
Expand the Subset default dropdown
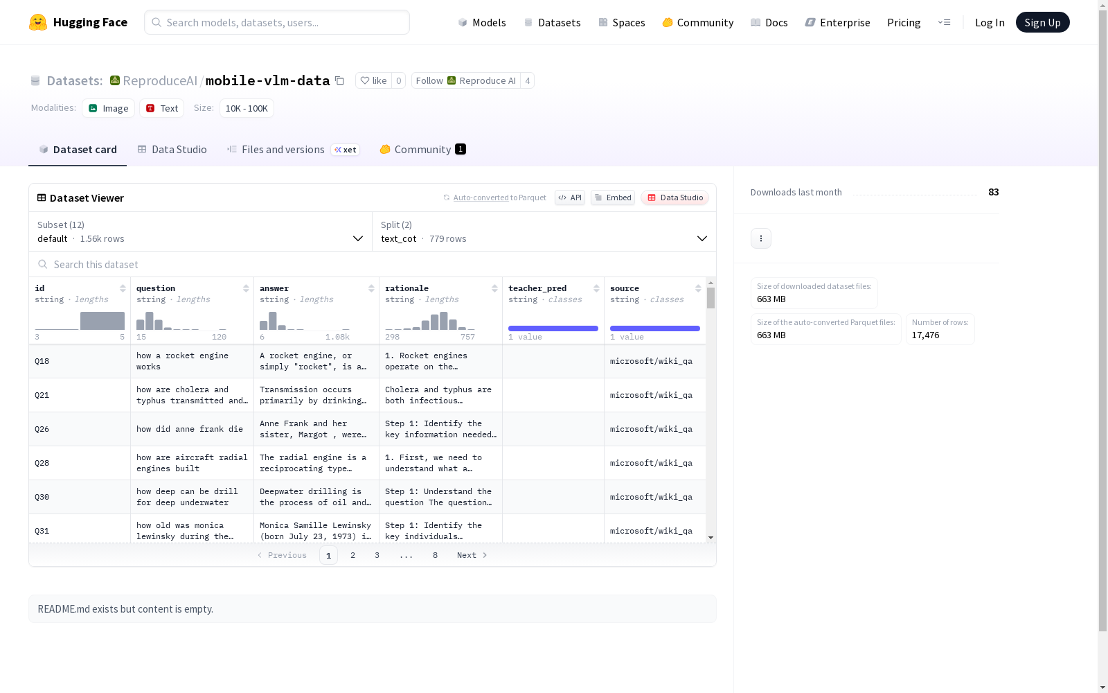point(201,231)
